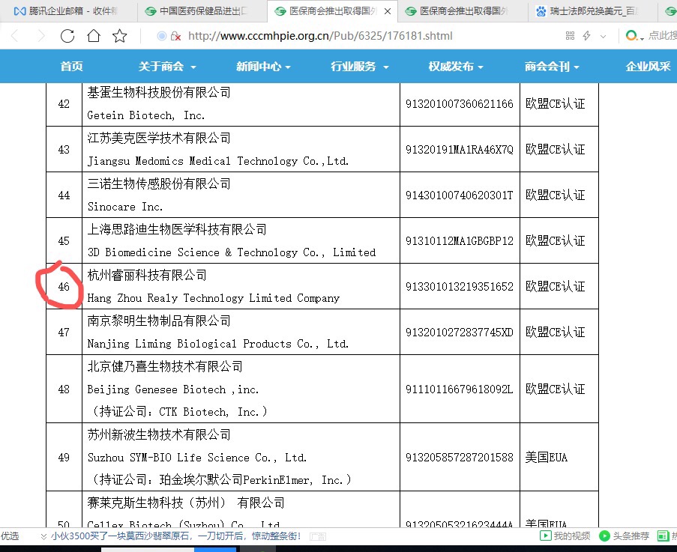Image resolution: width=677 pixels, height=552 pixels.
Task: Select Sinocare Inc. text
Action: (x=125, y=207)
